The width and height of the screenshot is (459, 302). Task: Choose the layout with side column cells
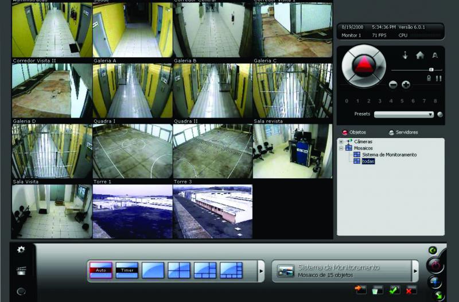click(x=231, y=270)
